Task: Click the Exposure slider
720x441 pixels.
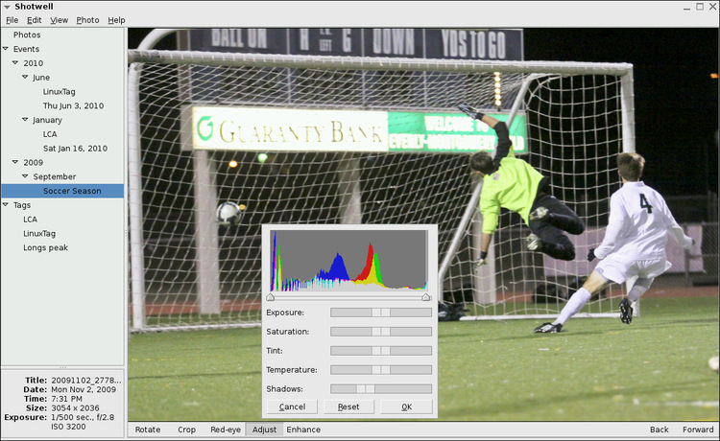Action: 381,313
